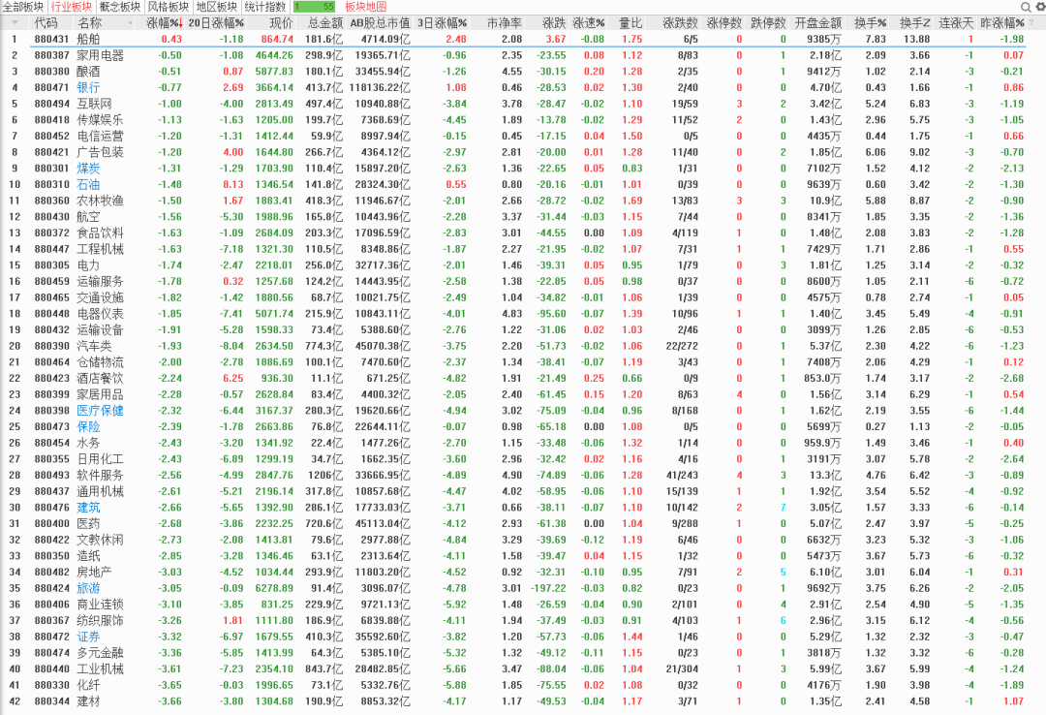Sort by the 昨涨幅% column header
The height and width of the screenshot is (715, 1046).
1002,22
